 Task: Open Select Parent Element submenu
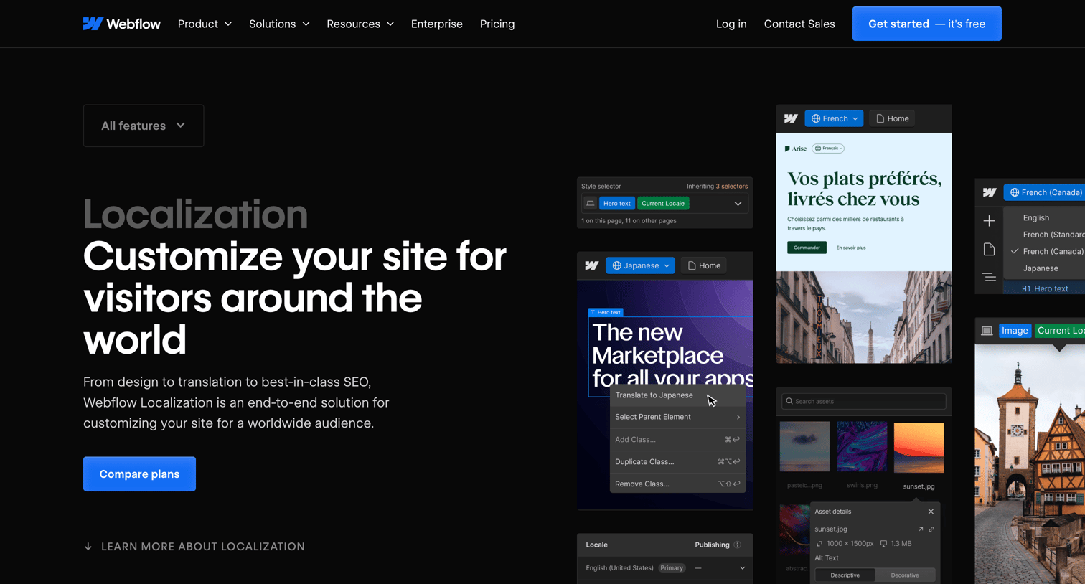pyautogui.click(x=677, y=417)
